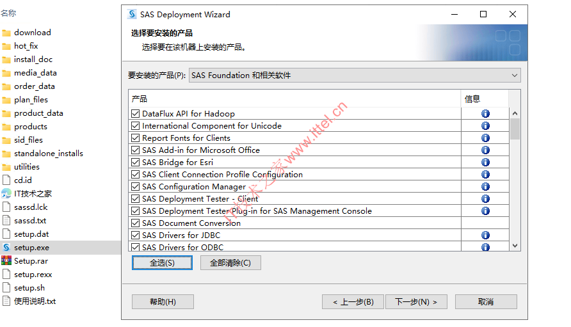Proceed with 下一步(N) button
The image size is (571, 327).
[x=416, y=302]
